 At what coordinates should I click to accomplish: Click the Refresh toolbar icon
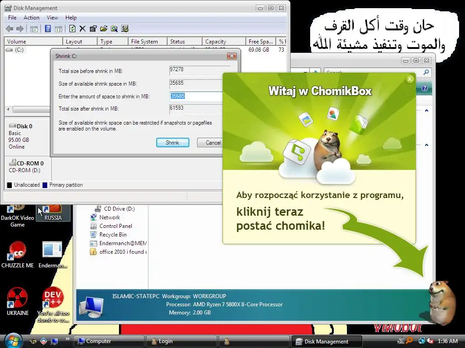(72, 29)
